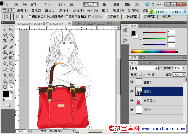The height and width of the screenshot is (134, 188).
Task: Switch to the 通道 channels tab
Action: point(142,63)
